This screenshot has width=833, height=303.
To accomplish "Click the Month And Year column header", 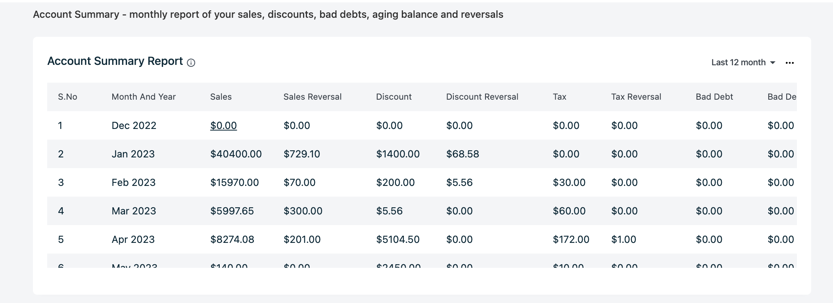I will pos(144,97).
